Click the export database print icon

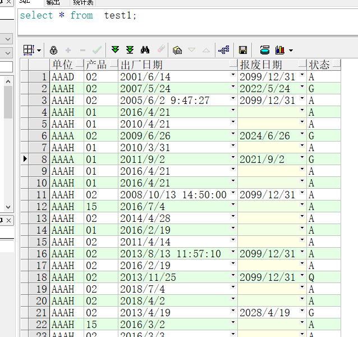(265, 50)
